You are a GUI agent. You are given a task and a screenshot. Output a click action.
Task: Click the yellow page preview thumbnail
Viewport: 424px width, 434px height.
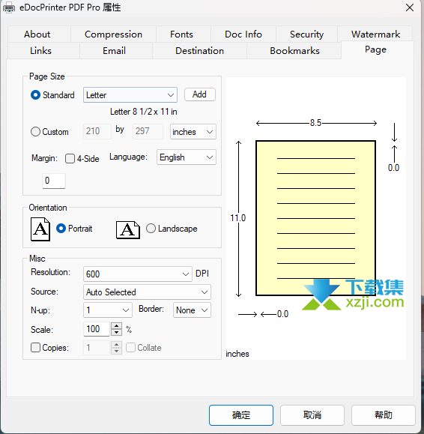tap(315, 218)
